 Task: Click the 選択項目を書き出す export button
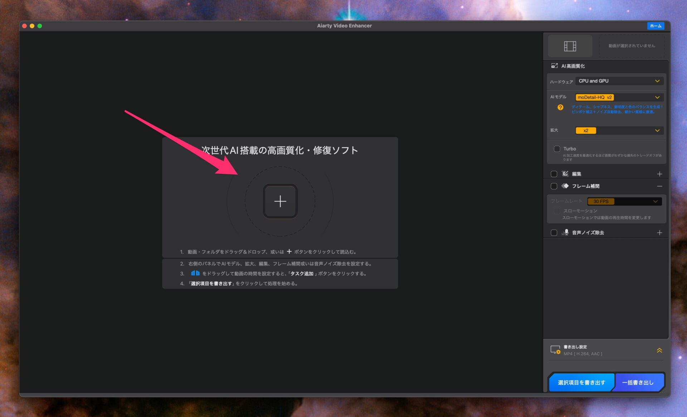[581, 382]
